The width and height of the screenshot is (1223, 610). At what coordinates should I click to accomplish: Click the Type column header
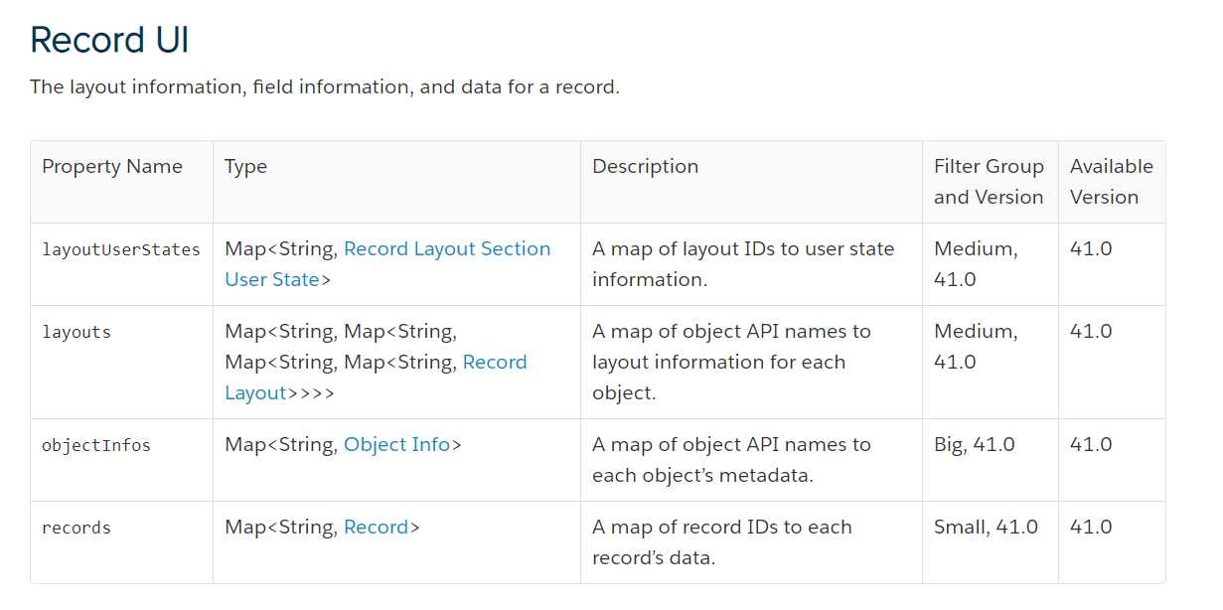coord(245,166)
